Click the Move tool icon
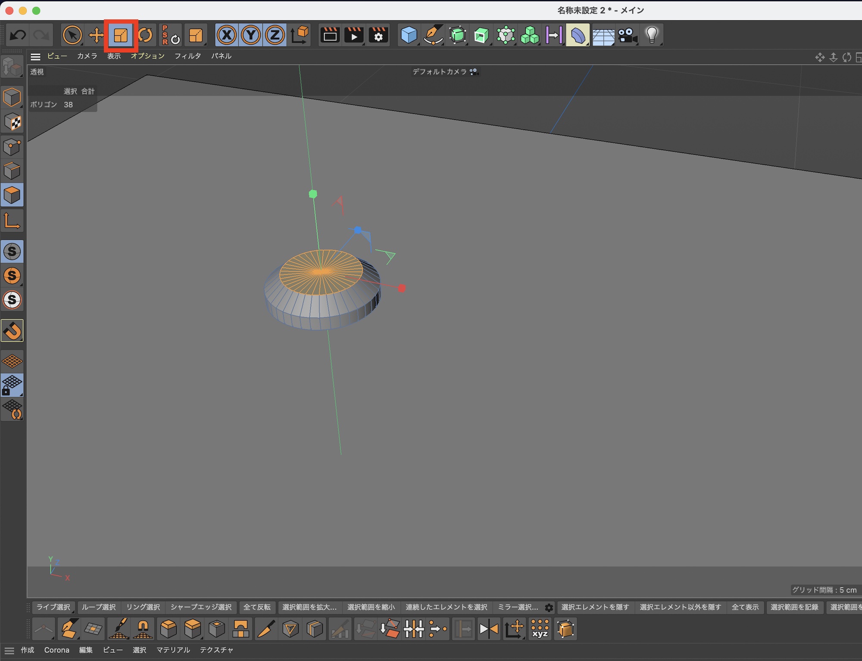 97,35
